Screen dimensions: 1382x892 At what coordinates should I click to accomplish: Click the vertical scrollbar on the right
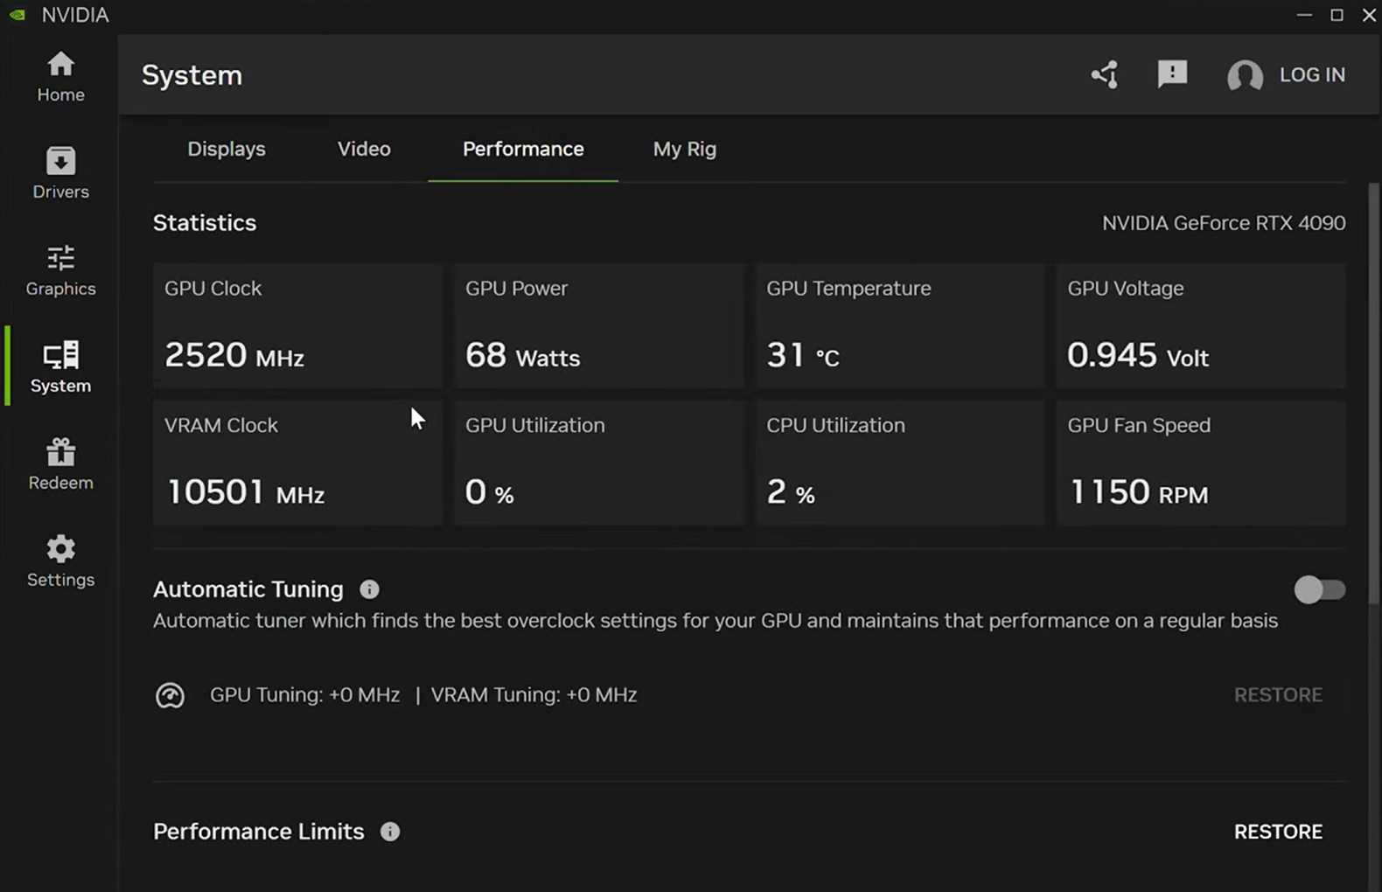[x=1373, y=394]
